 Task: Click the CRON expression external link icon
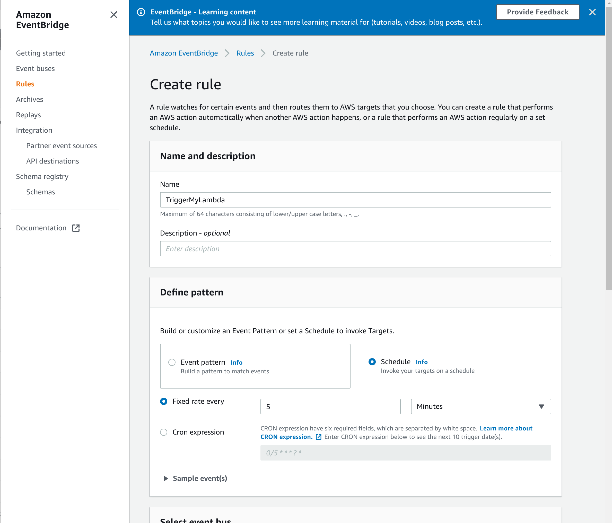[x=318, y=437]
